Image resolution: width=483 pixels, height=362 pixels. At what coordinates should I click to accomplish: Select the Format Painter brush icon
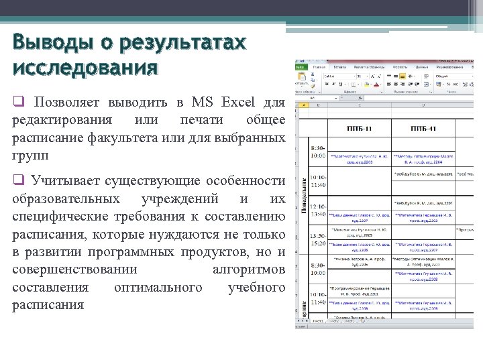click(x=313, y=86)
